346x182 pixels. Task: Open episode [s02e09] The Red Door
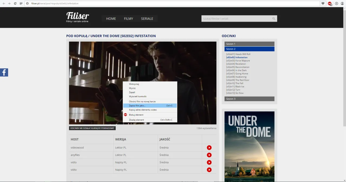pos(238,80)
